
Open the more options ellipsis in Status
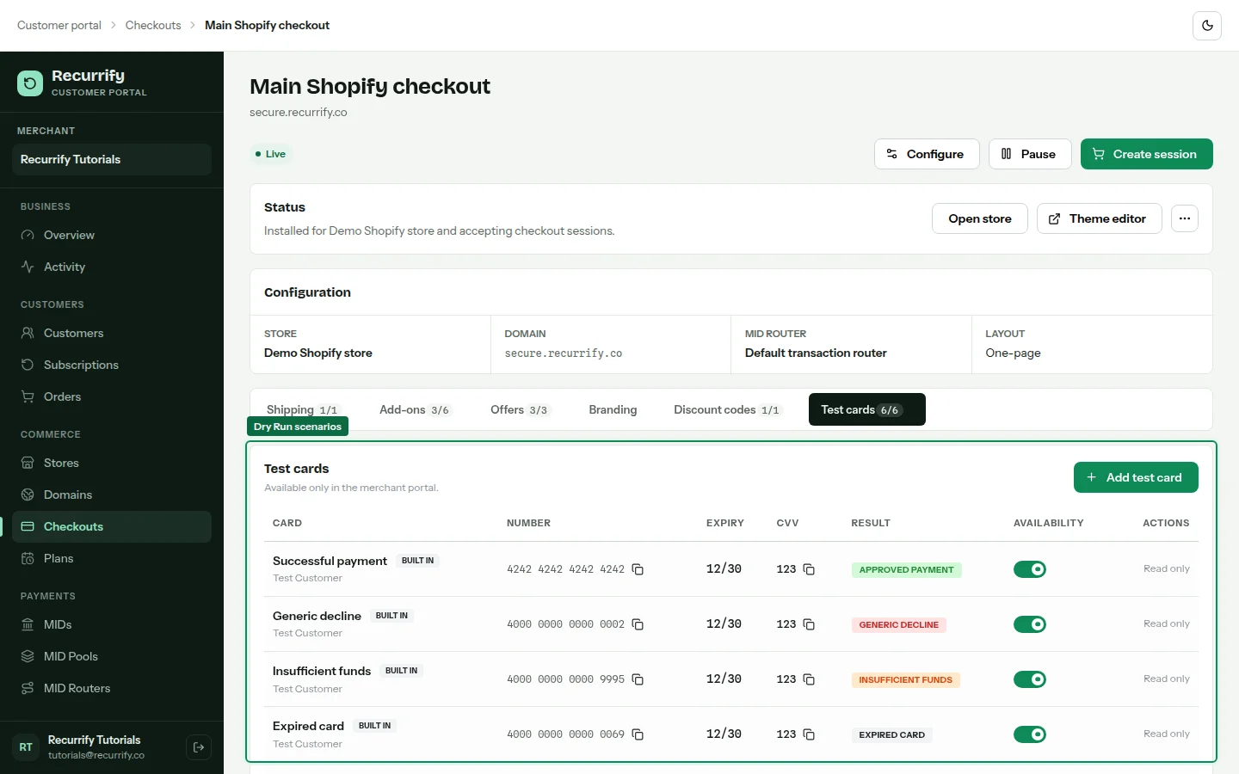click(1185, 218)
